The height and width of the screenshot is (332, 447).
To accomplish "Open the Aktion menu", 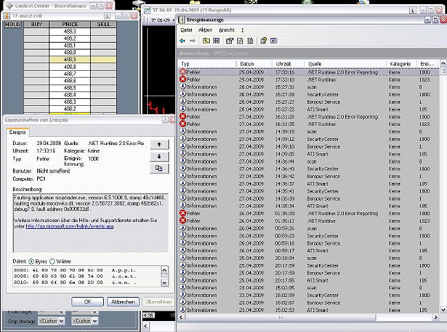I will point(205,30).
